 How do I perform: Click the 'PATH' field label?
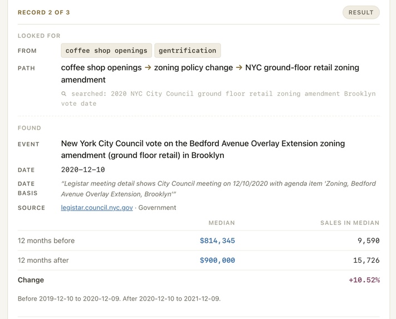click(x=26, y=68)
